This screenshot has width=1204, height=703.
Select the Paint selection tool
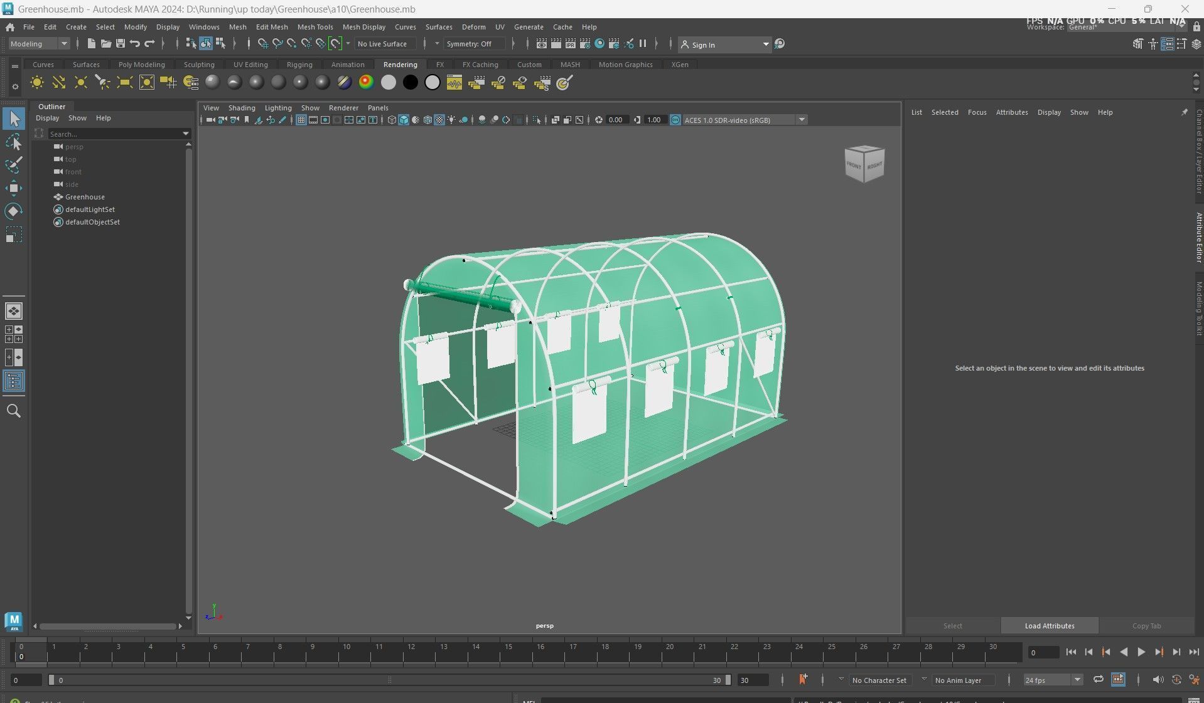(x=14, y=165)
